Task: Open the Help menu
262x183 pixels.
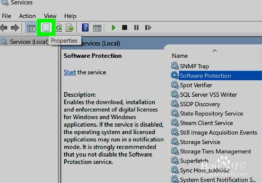Action: pyautogui.click(x=70, y=16)
